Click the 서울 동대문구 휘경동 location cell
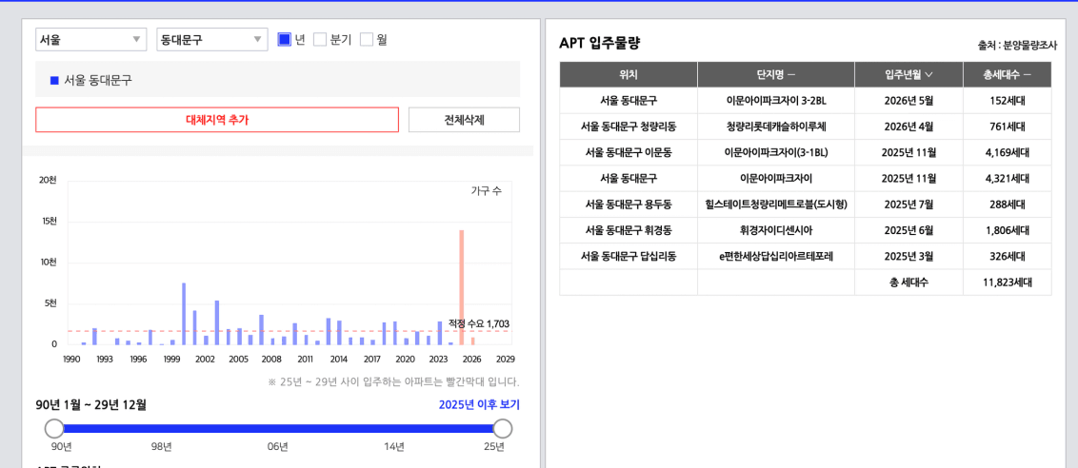Screen dimensions: 1078x468 (629, 230)
